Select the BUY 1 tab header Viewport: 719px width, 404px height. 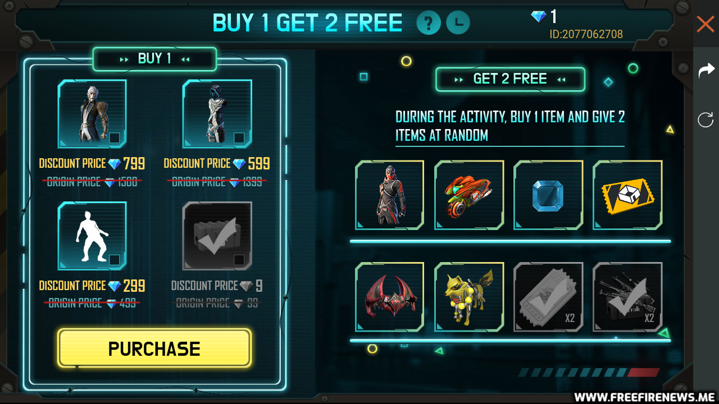154,59
